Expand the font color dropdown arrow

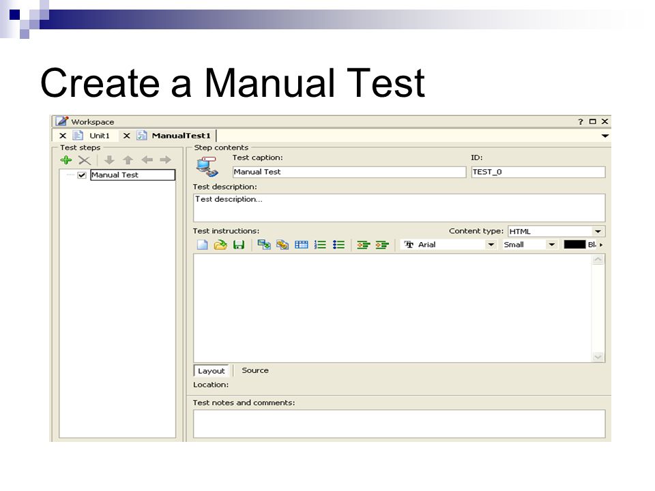(601, 245)
